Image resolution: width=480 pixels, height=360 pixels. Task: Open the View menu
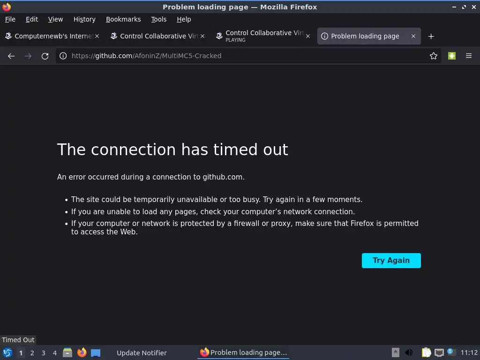55,19
